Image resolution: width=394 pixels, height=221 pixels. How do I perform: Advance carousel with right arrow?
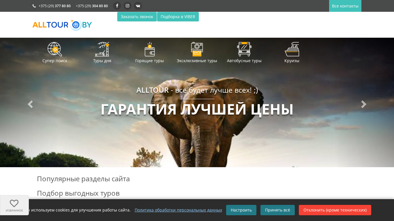pos(364,104)
